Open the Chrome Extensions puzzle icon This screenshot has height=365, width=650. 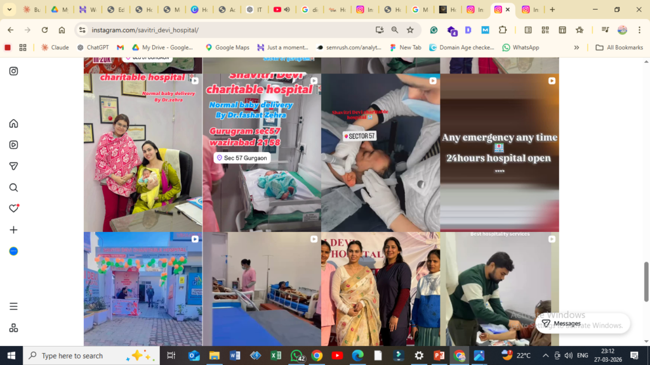click(x=503, y=30)
